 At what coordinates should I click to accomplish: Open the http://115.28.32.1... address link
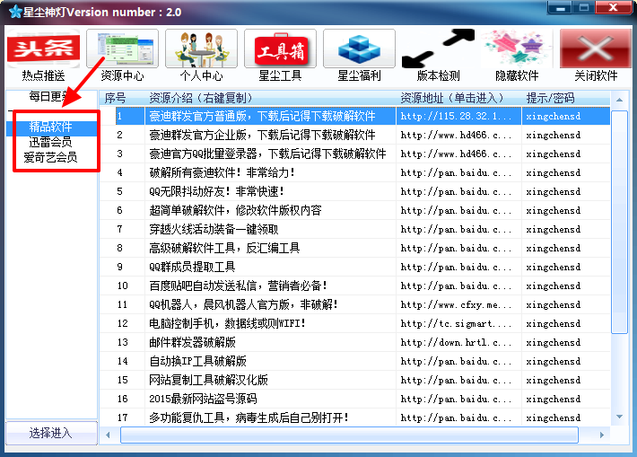click(456, 117)
